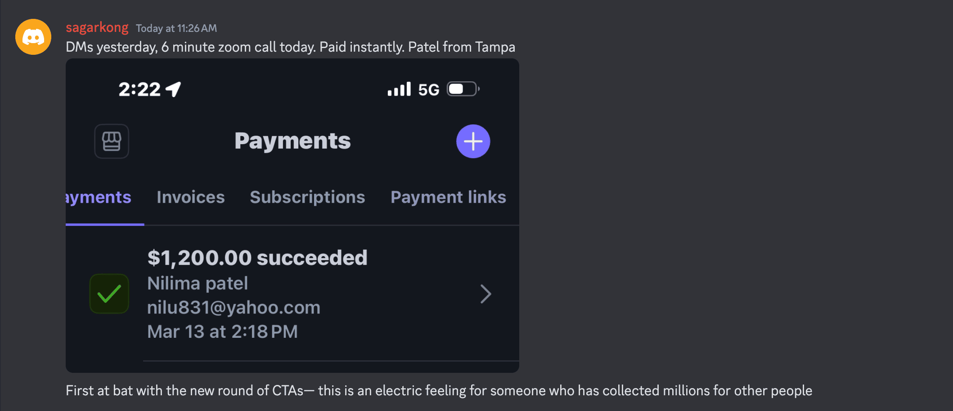Click the "Today at 11:26 AM" timestamp

[x=176, y=28]
